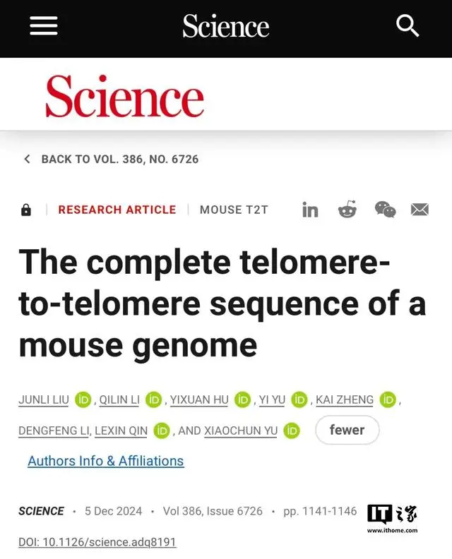The height and width of the screenshot is (559, 452).
Task: Click the white Science header logo
Action: 225,27
